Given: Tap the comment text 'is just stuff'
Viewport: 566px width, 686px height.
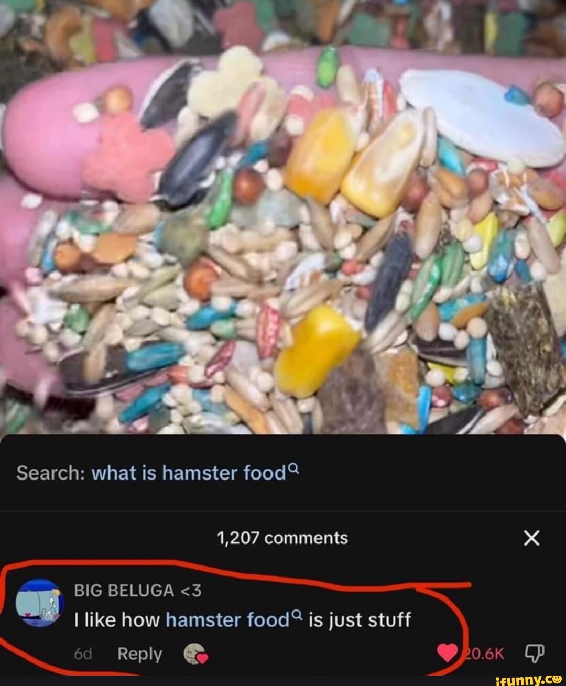Looking at the screenshot, I should pos(360,620).
